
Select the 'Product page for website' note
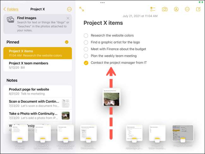point(38,92)
